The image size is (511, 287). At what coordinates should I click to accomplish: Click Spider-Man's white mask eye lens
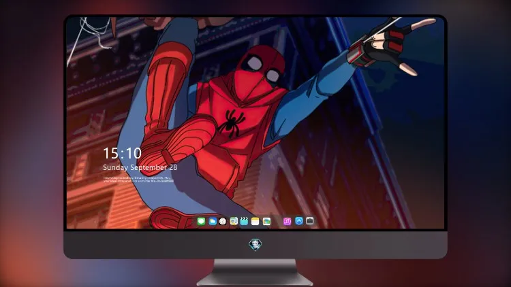[x=255, y=63]
